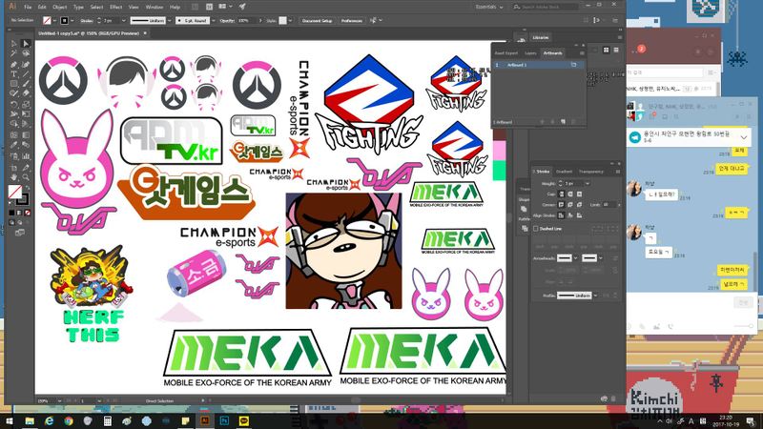The height and width of the screenshot is (429, 763).
Task: Swap fill and stroke colors
Action: click(x=28, y=187)
